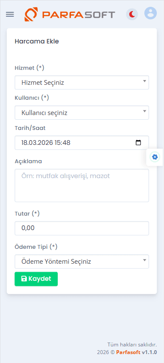
Task: Focus the Açıklama text area
Action: pos(82,185)
